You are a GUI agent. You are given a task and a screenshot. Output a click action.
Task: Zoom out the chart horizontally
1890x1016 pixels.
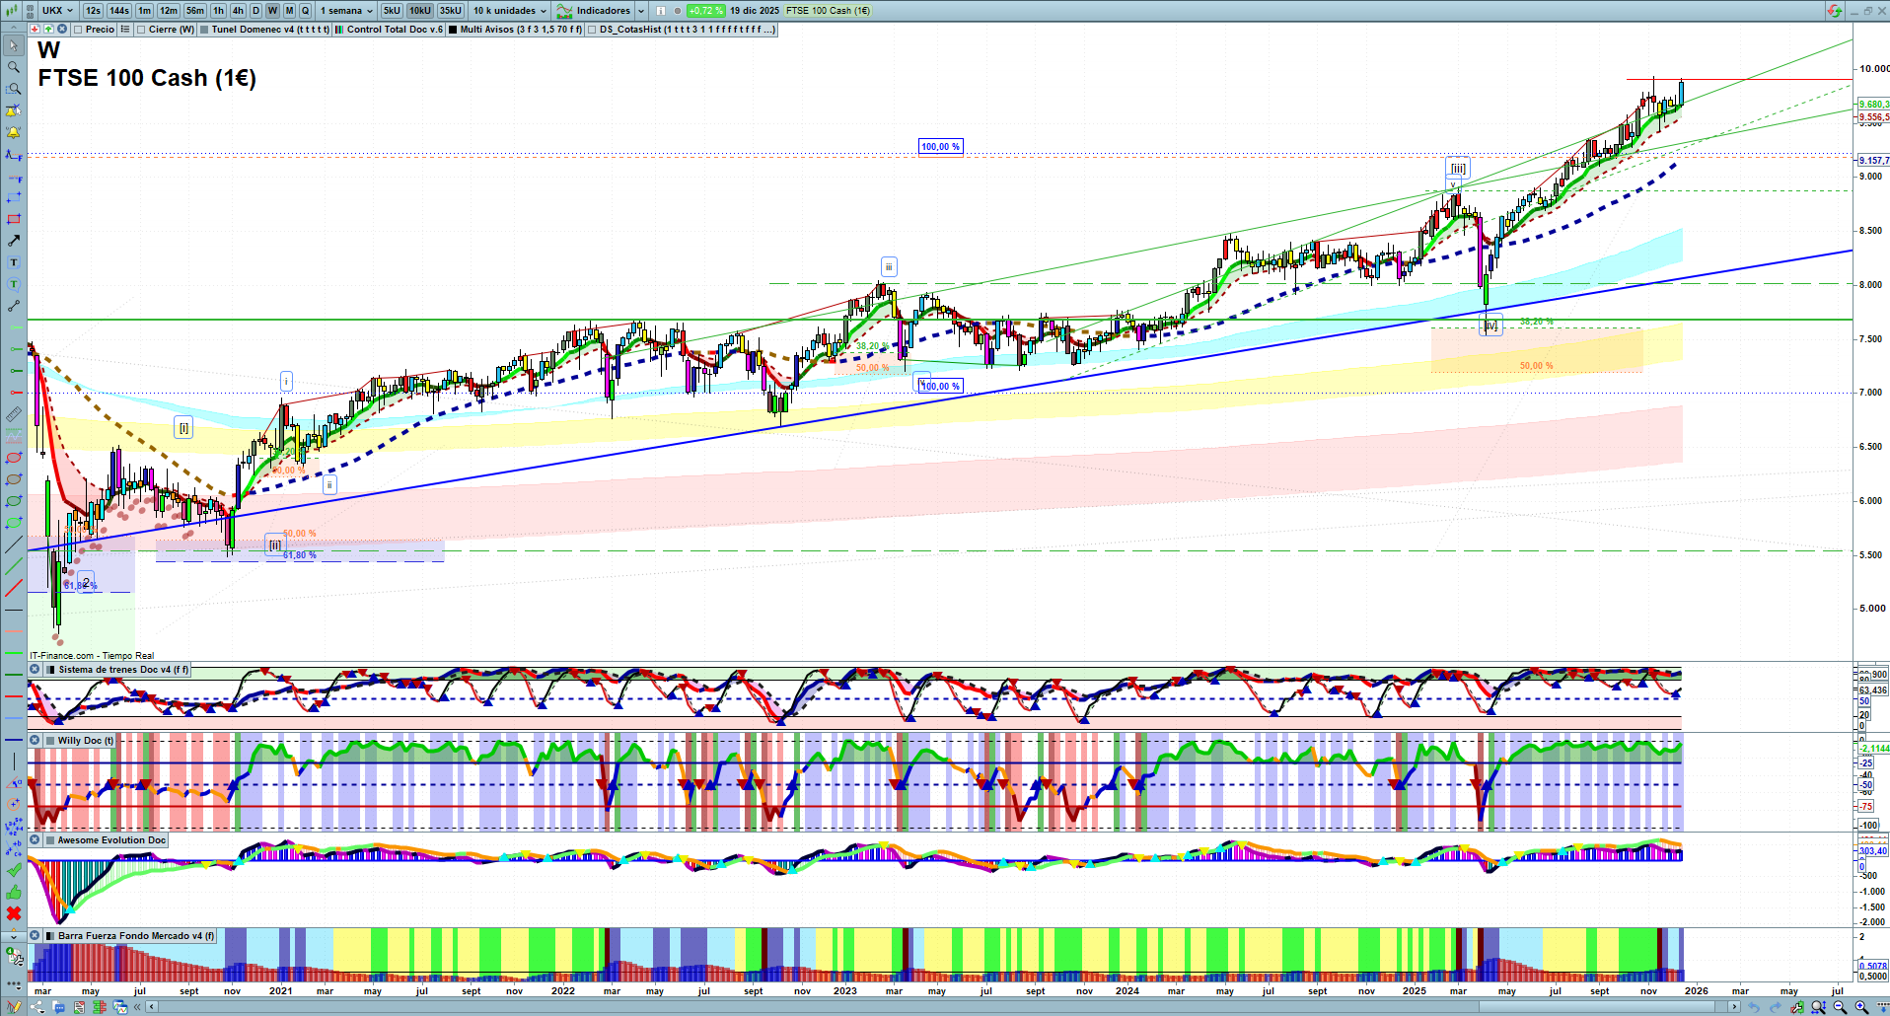(1840, 1007)
